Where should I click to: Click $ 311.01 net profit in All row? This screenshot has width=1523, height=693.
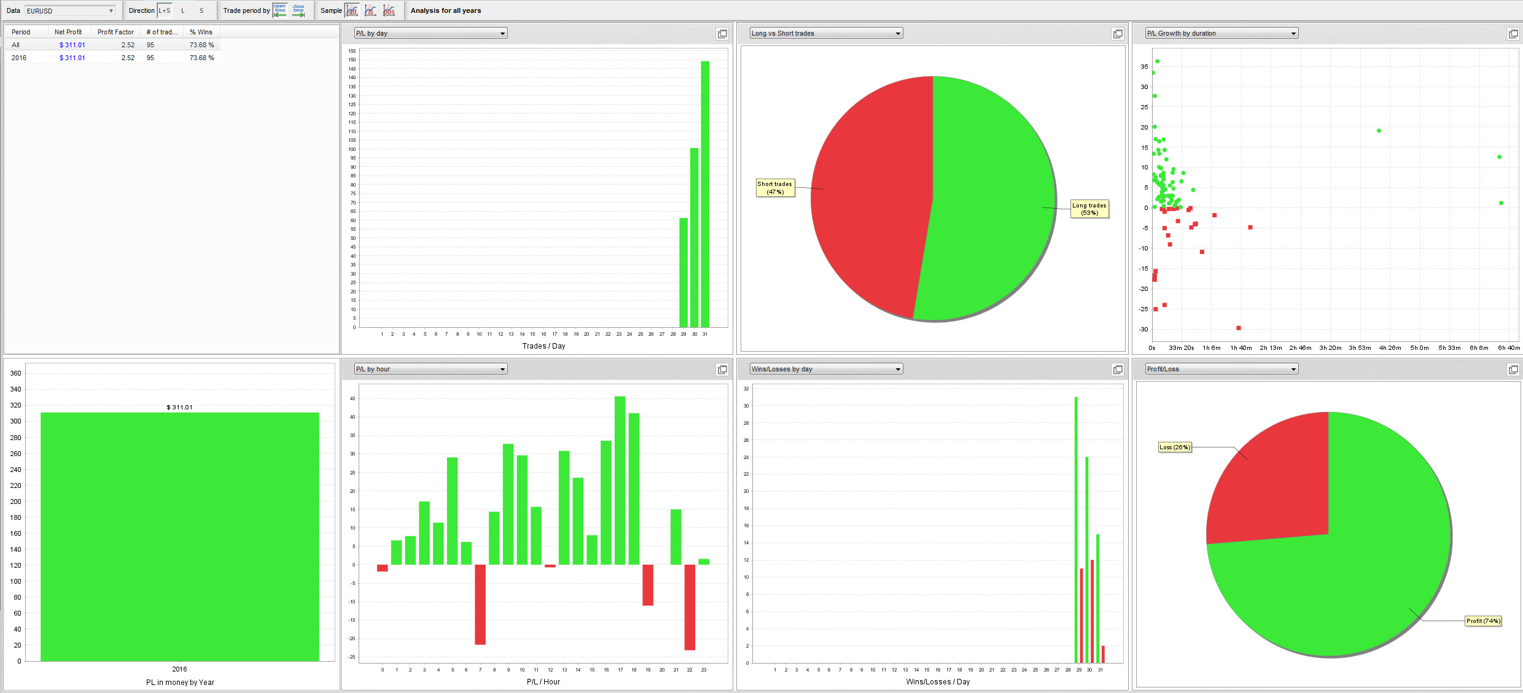click(72, 45)
